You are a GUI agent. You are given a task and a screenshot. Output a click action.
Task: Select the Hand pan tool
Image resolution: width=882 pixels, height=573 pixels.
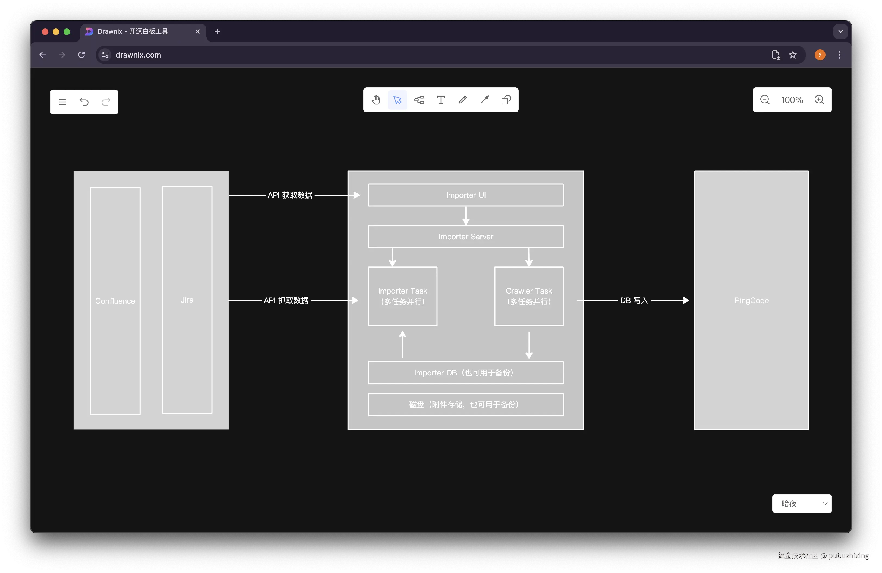click(x=376, y=100)
